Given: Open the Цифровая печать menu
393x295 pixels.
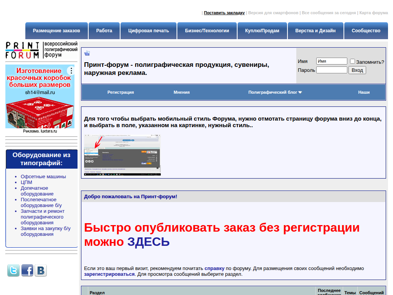Looking at the screenshot, I should coord(149,31).
